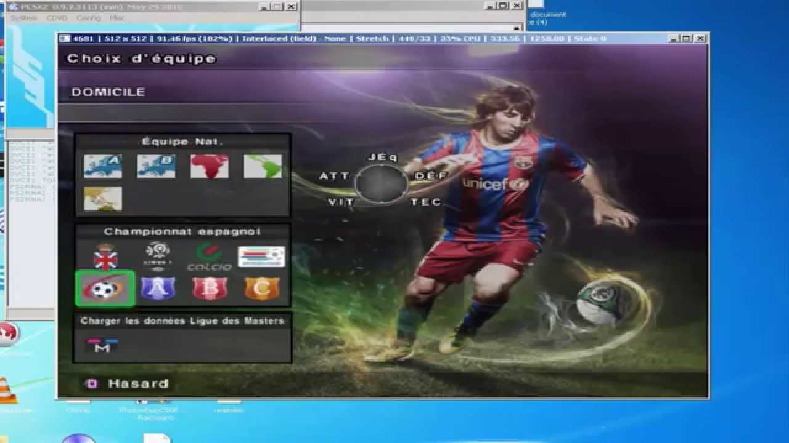Maximize the PCSX2 main window
The width and height of the screenshot is (789, 443).
coord(277,7)
